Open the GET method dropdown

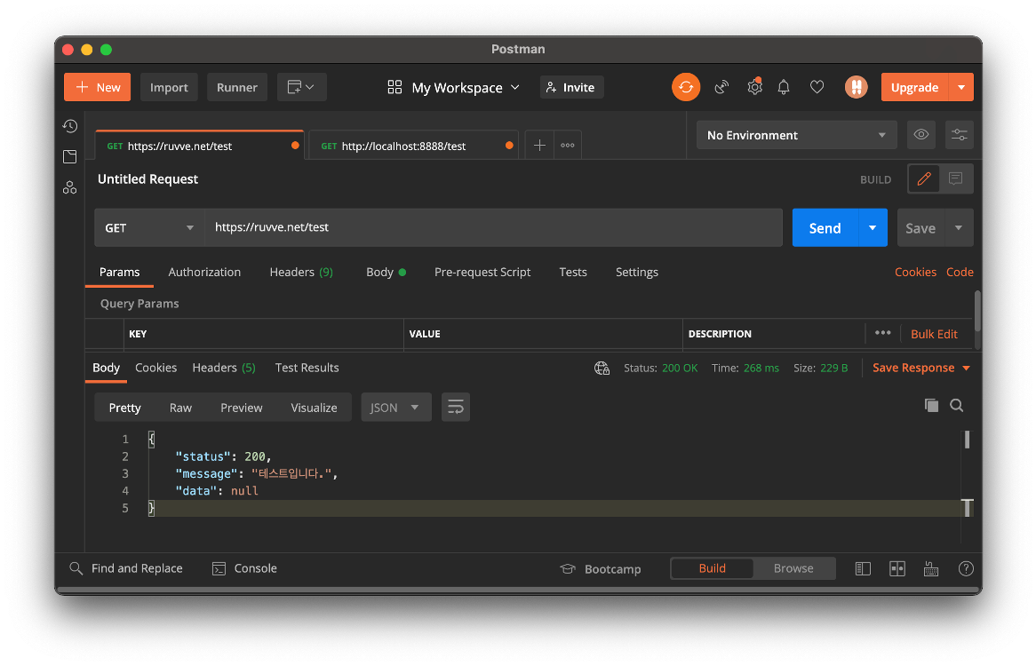[149, 227]
